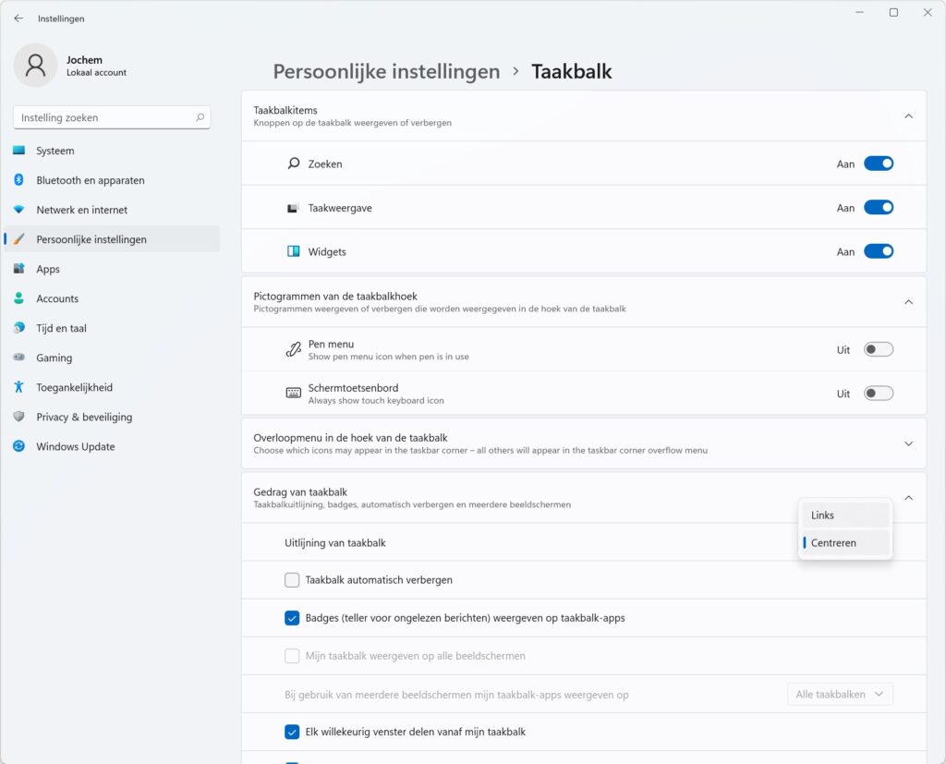Expand Overloopmenu in de hoek van de taakbalk
Screen dimensions: 946x764
909,443
